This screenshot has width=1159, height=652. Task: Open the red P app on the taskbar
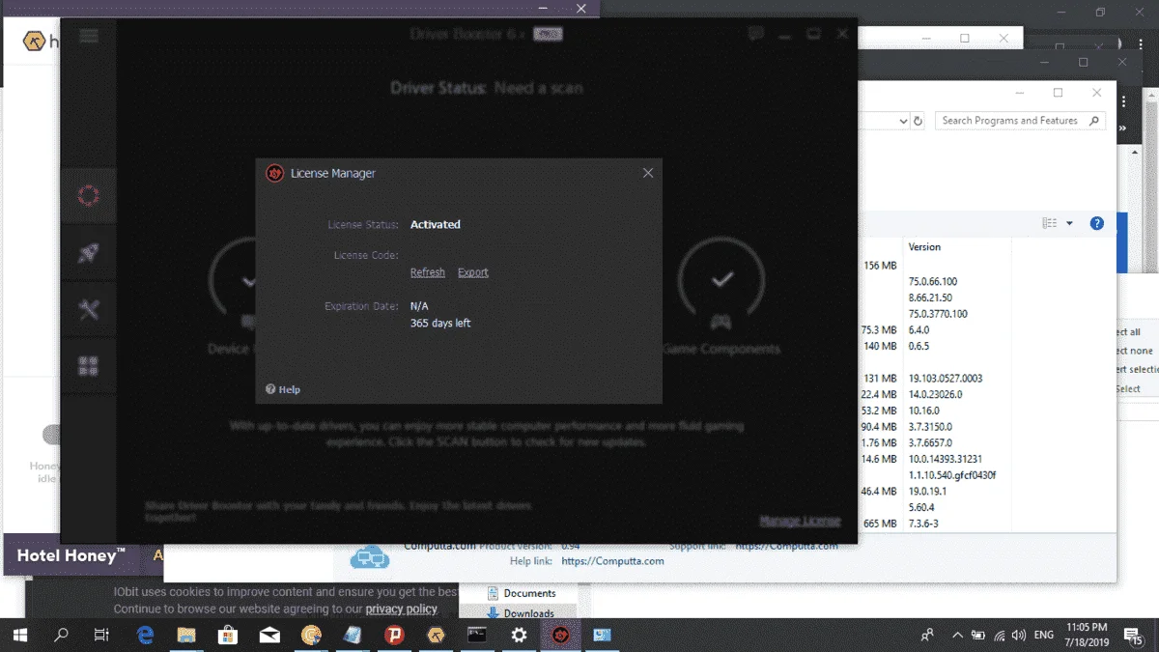pos(394,636)
